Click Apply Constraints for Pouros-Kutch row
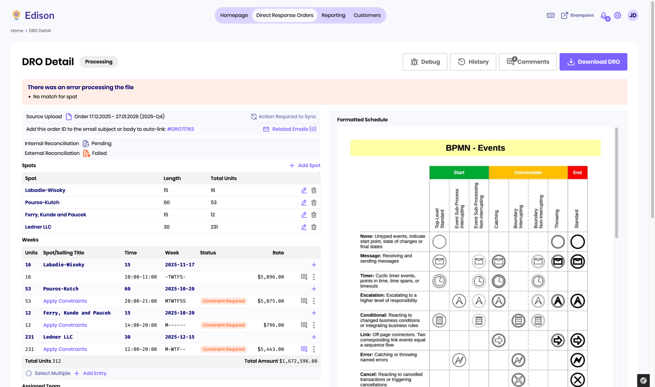This screenshot has height=387, width=655. [x=65, y=301]
